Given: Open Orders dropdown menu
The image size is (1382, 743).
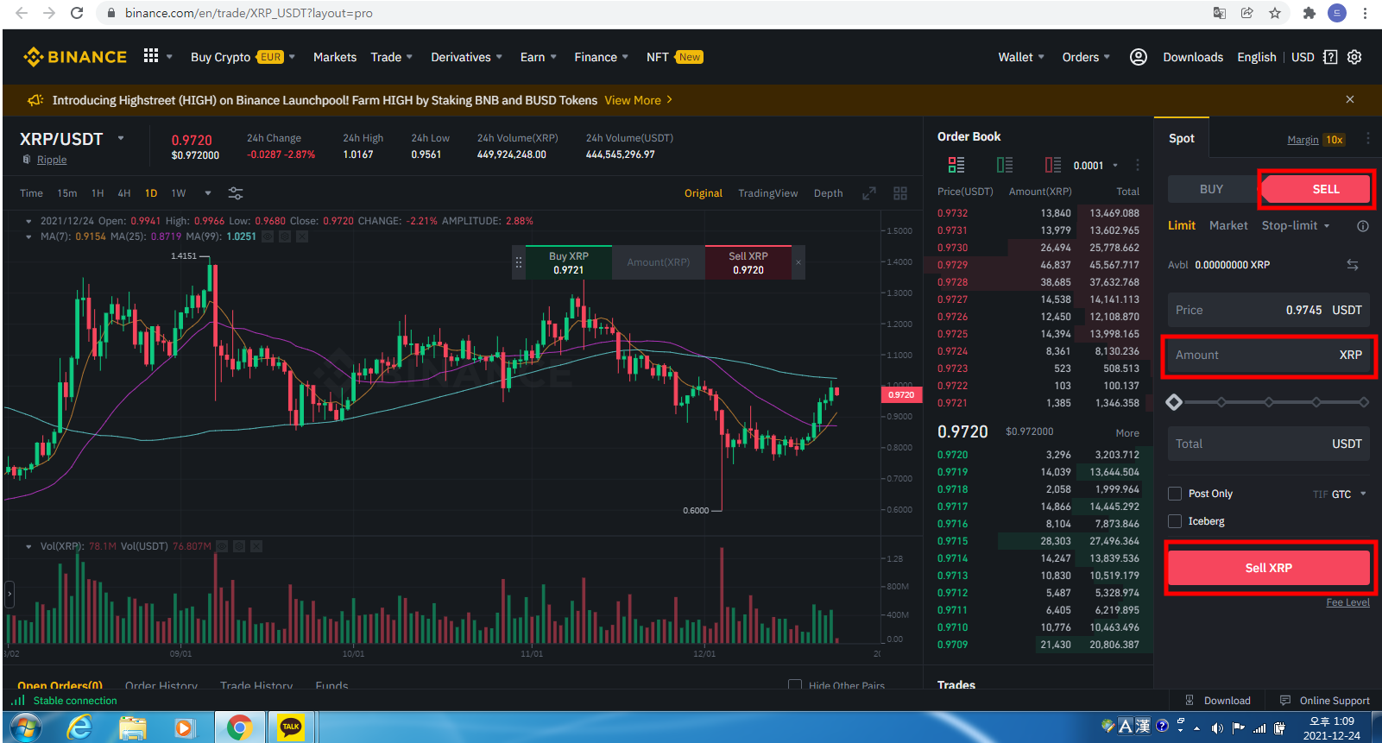Looking at the screenshot, I should click(x=1086, y=57).
